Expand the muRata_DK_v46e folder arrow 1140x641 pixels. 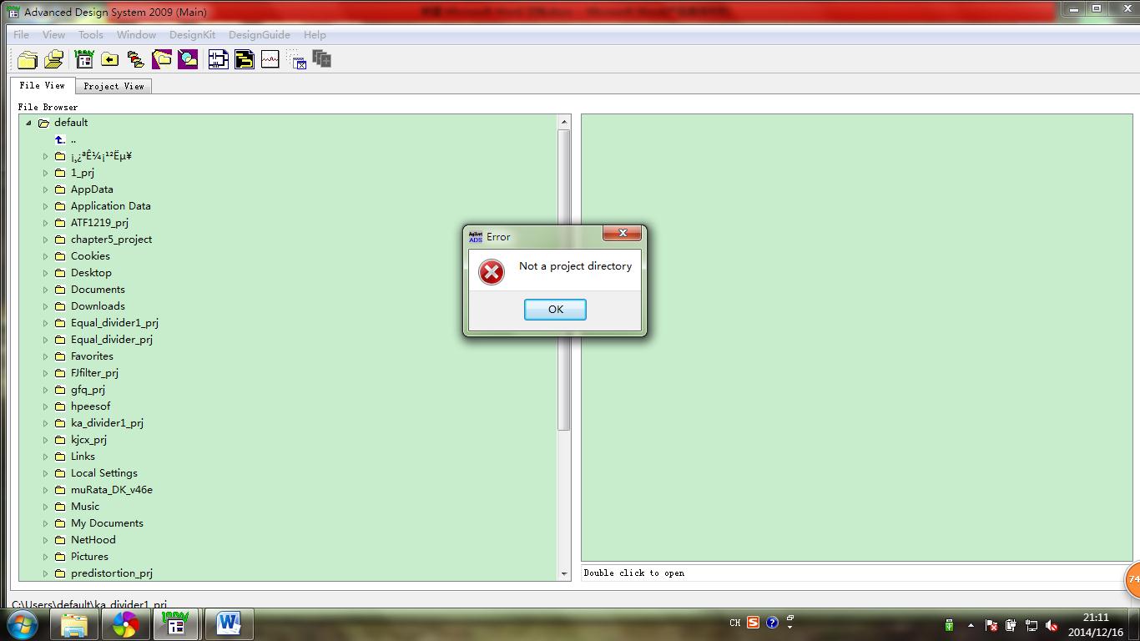tap(46, 490)
